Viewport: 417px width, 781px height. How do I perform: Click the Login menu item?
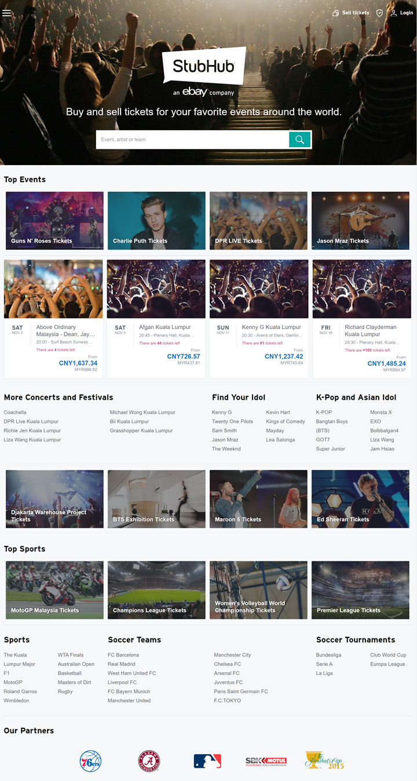(407, 13)
